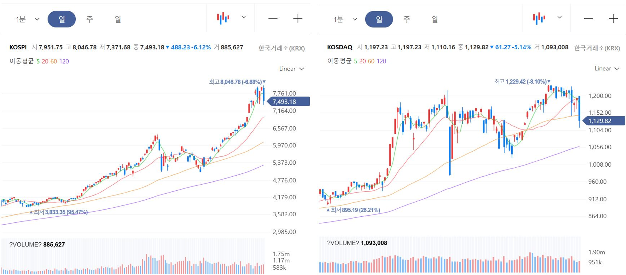The height and width of the screenshot is (275, 626).
Task: Zoom in KOSDAQ chart with plus icon
Action: [613, 19]
